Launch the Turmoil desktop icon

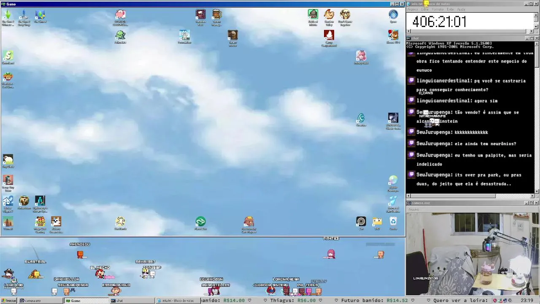pos(8,224)
